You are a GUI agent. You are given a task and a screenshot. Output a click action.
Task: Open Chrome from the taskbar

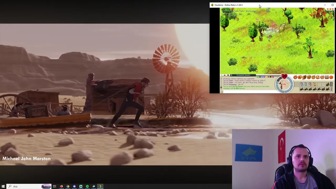(68, 186)
